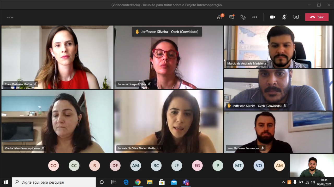Open options next to Fabiola Da Silva Nader Motta

coord(159,148)
